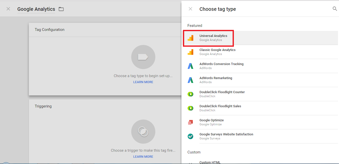
Task: Choose DoubleClick Floodlight Counter tag
Action: [260, 94]
